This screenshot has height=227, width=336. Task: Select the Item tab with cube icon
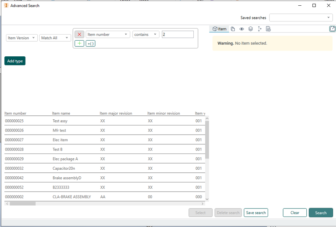pyautogui.click(x=219, y=29)
